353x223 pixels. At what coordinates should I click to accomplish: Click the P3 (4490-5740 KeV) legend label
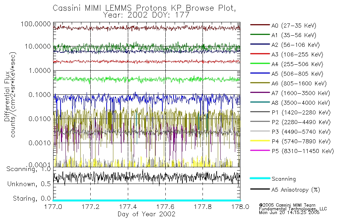[301, 132]
